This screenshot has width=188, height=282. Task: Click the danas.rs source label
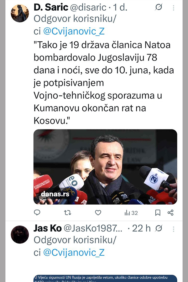[55, 194]
